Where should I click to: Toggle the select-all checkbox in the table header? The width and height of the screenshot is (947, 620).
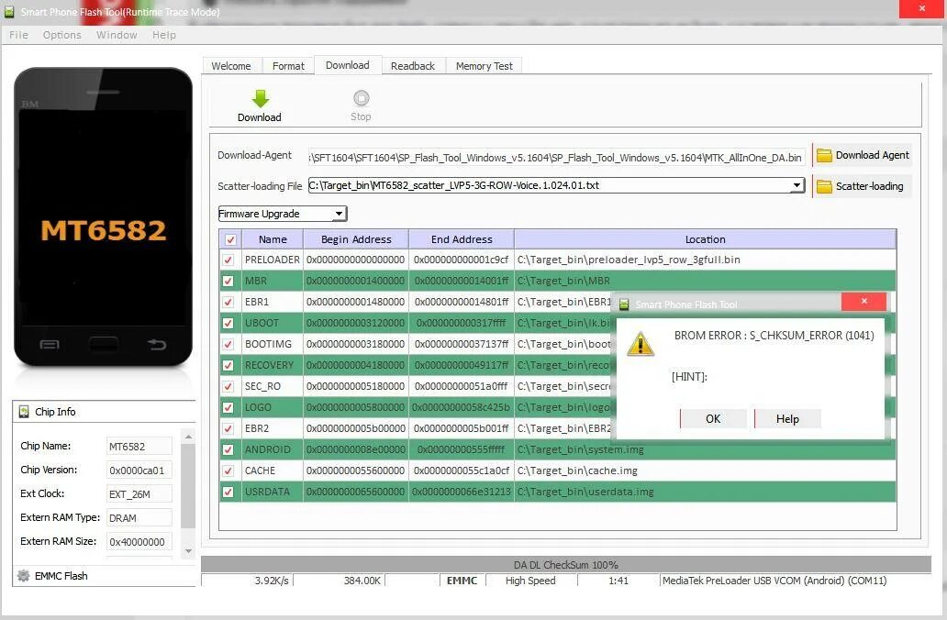(x=230, y=239)
